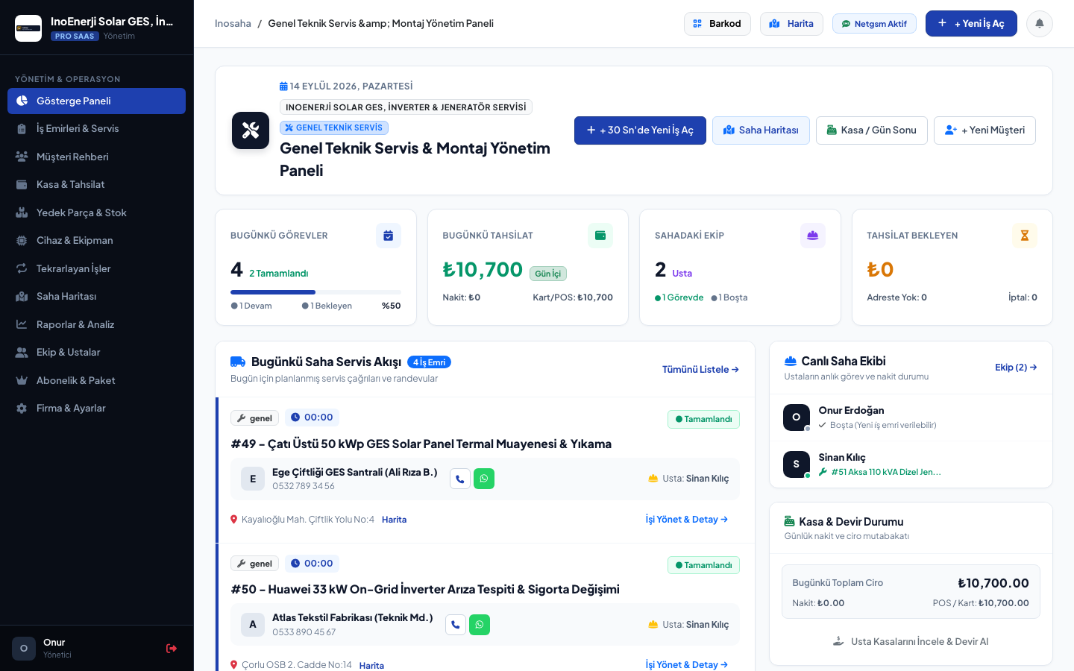
Task: Open WhatsApp for Ege Çiftliği GES Santrali
Action: [x=484, y=479]
